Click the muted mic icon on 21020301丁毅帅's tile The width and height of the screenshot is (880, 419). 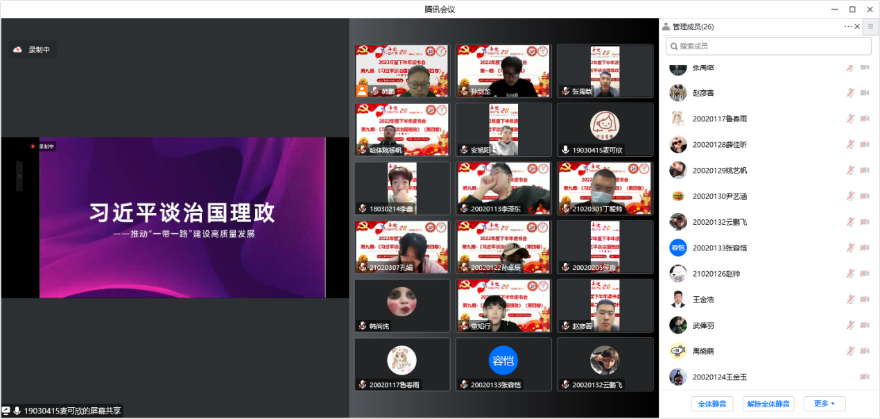point(565,209)
